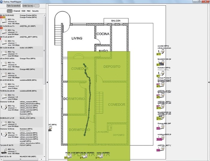This screenshot has width=210, height=161.
Task: Click Orange-48f2 access point icon on map
Action: point(161,127)
